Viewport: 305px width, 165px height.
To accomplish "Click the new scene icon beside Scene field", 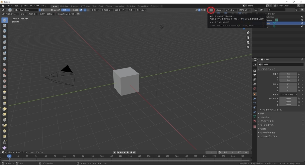I will [x=267, y=6].
